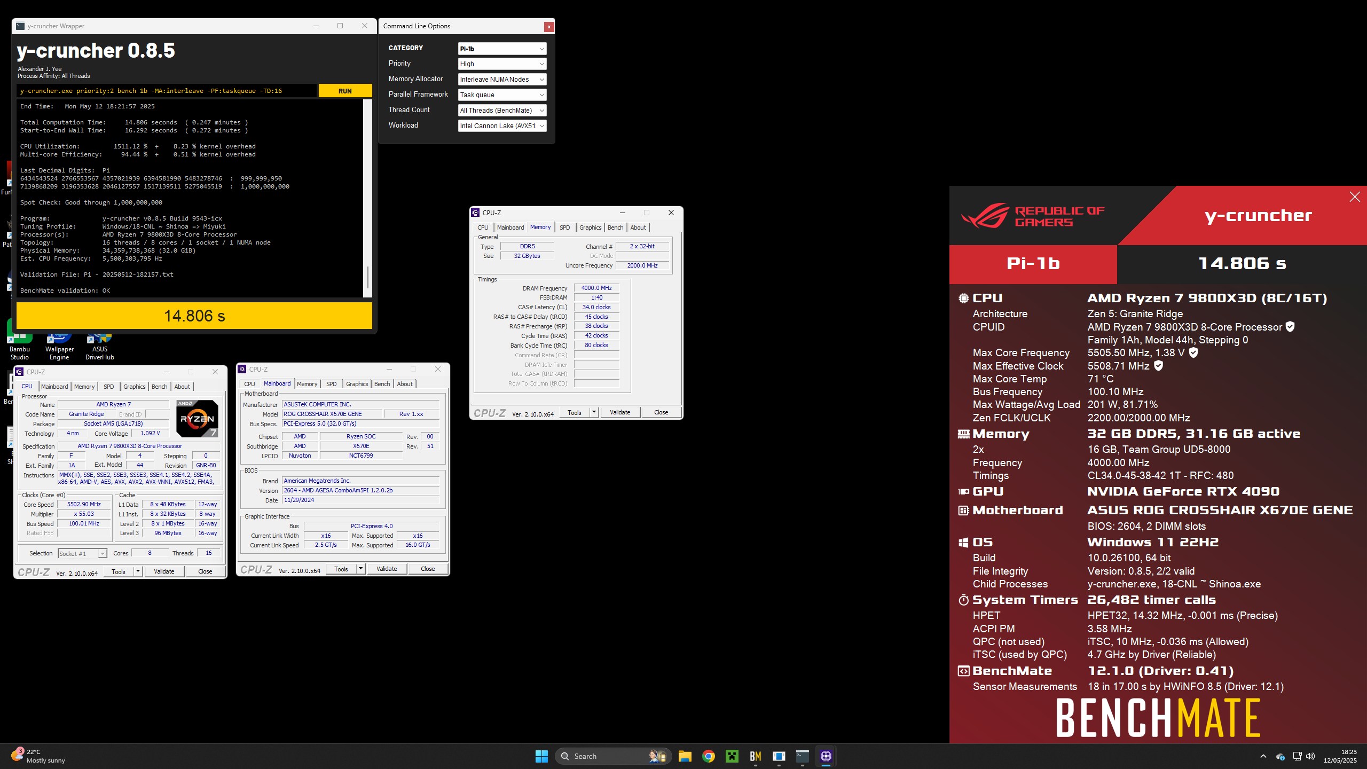Click the yellow 14.806 s result bar

point(194,316)
